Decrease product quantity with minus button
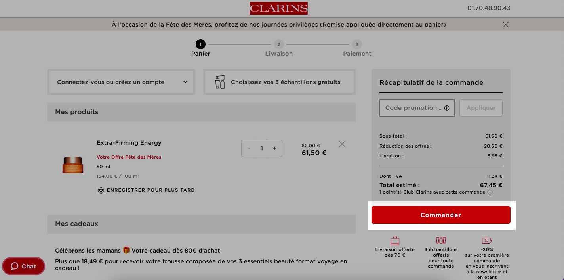Screen dimensions: 564x280 click(249, 148)
